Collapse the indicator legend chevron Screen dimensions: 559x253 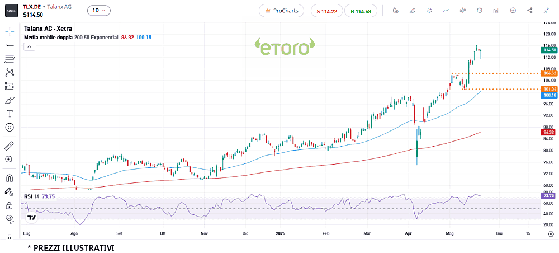tap(29, 46)
